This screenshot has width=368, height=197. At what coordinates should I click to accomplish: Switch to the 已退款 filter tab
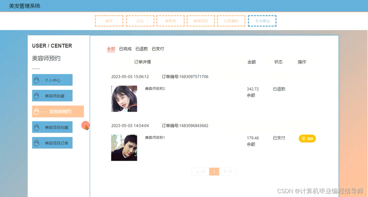pos(141,49)
